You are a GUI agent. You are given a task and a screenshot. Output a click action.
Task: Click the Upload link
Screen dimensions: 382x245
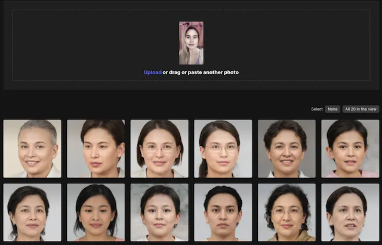coord(152,72)
